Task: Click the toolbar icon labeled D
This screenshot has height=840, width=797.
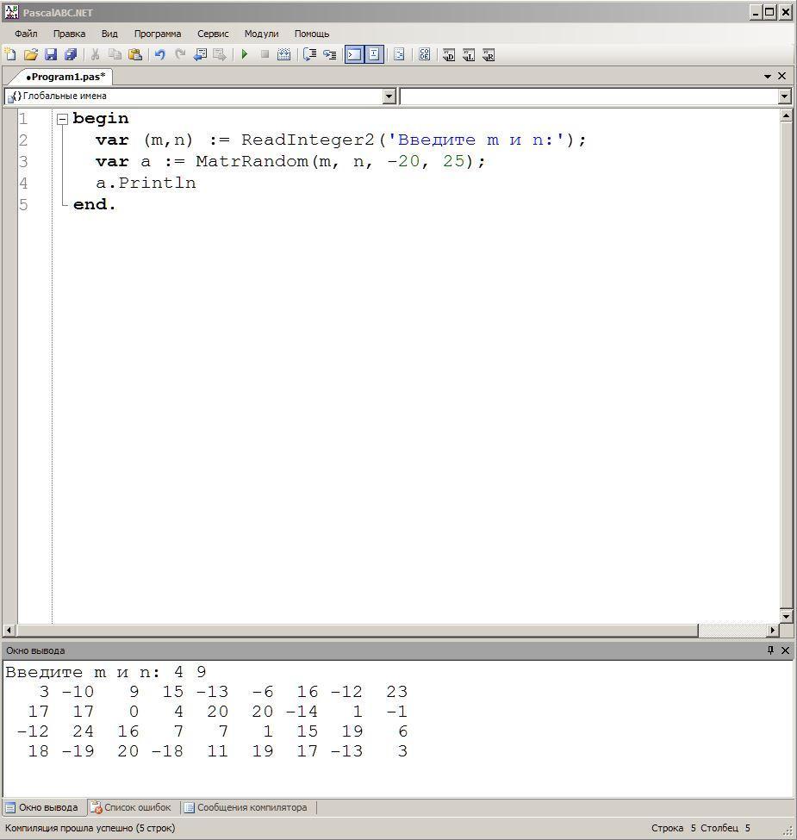Action: point(449,54)
